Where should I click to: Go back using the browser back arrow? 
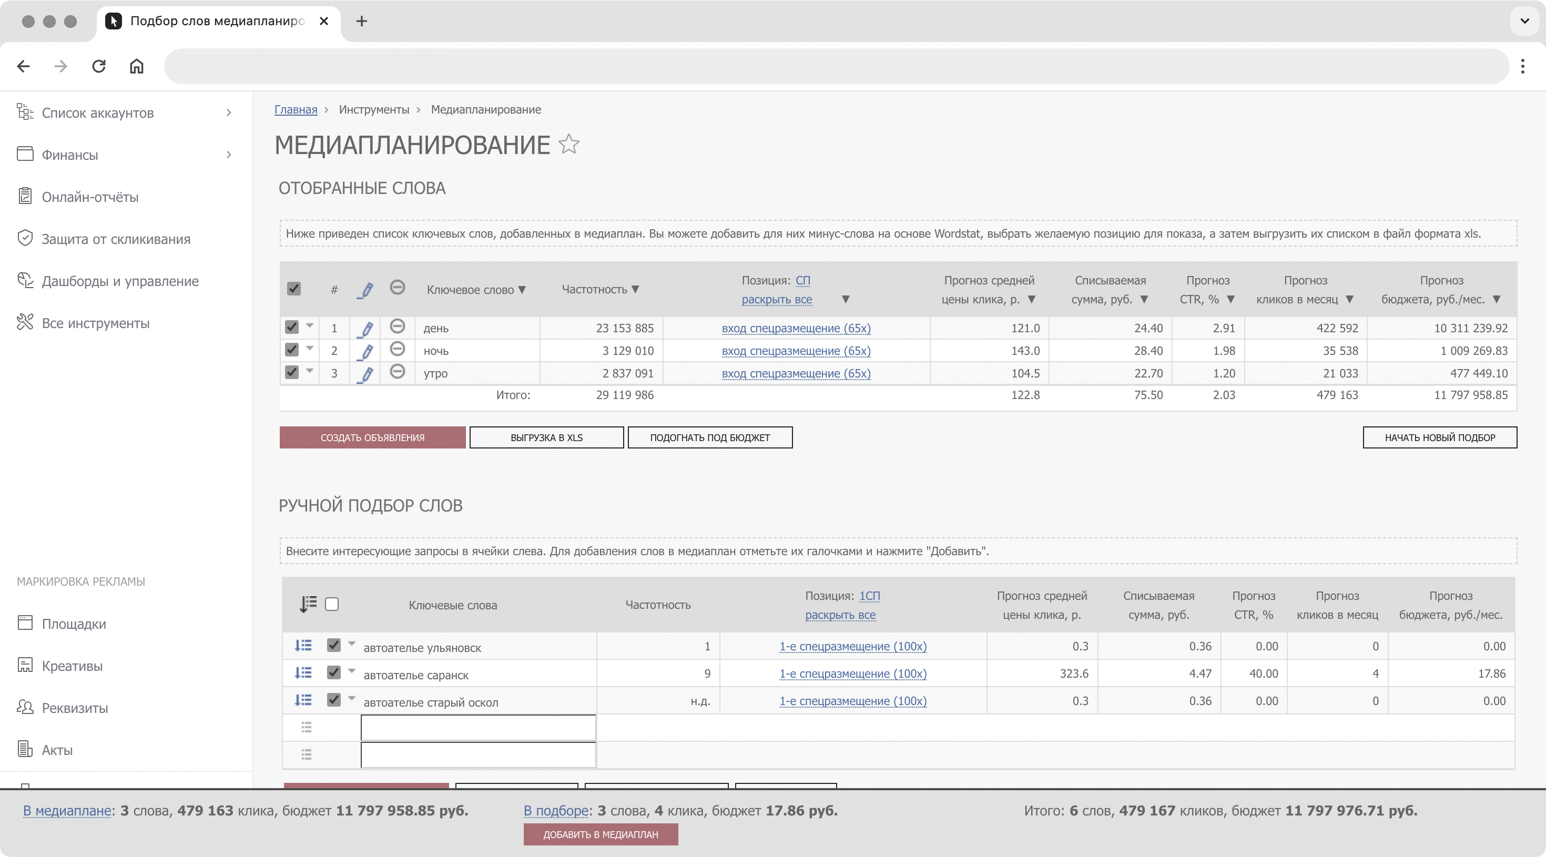(24, 66)
